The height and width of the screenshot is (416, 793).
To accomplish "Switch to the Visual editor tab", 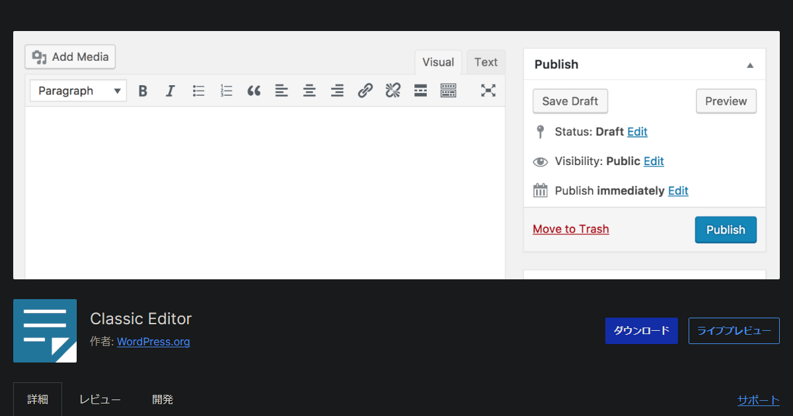I will [x=438, y=62].
